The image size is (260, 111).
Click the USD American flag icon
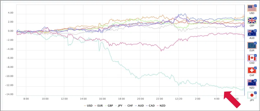(252, 8)
